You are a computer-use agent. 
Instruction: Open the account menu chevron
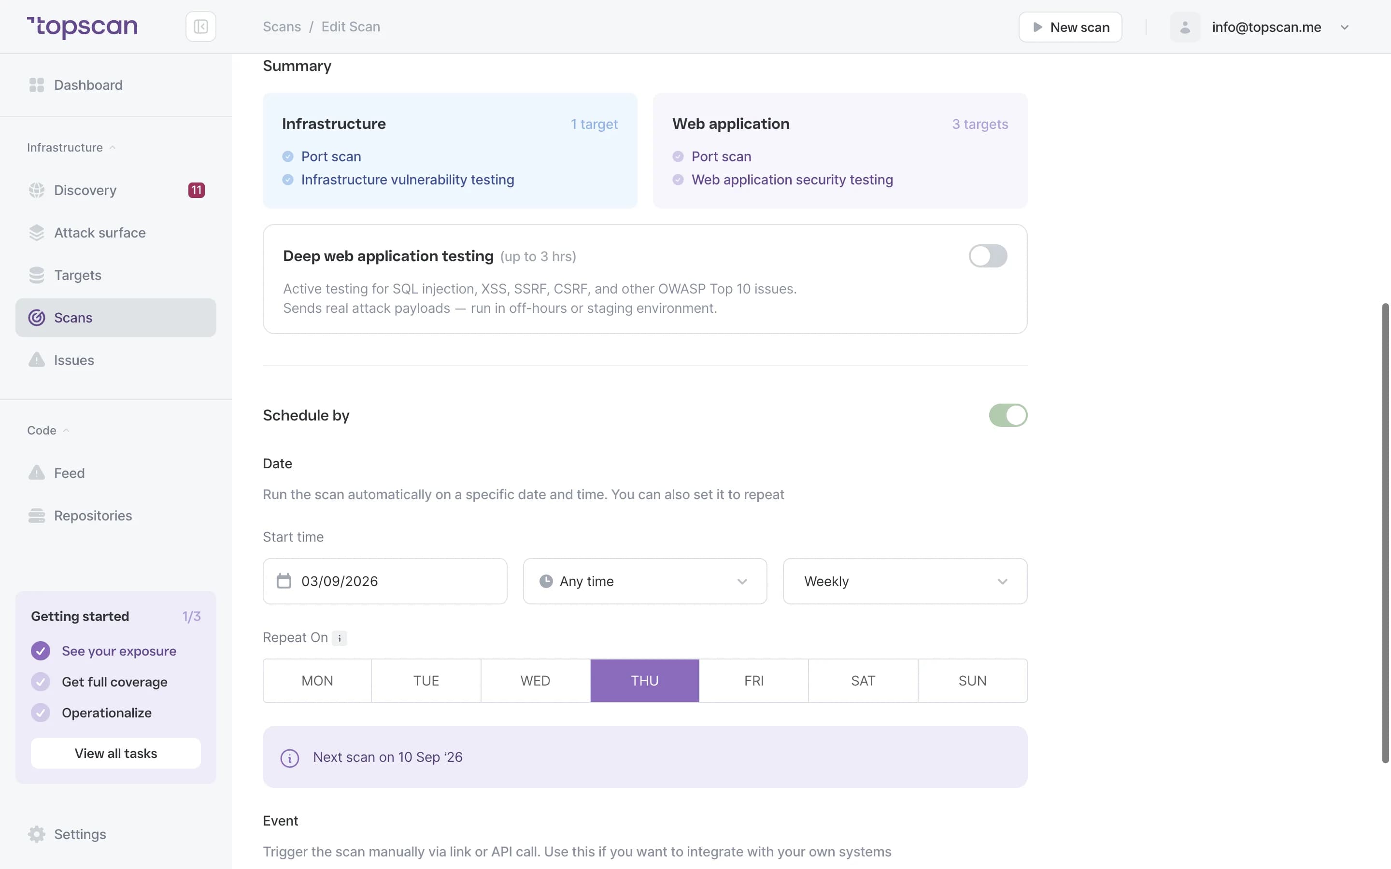(1345, 27)
